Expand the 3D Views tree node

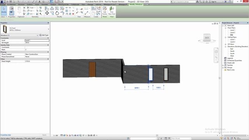[226, 44]
